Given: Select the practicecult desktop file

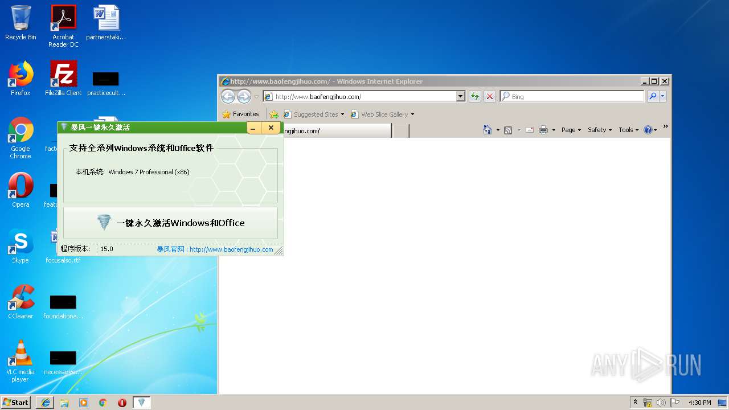Looking at the screenshot, I should point(106,83).
